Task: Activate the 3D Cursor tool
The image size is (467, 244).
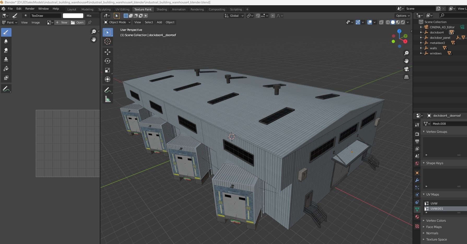Action: click(x=108, y=41)
